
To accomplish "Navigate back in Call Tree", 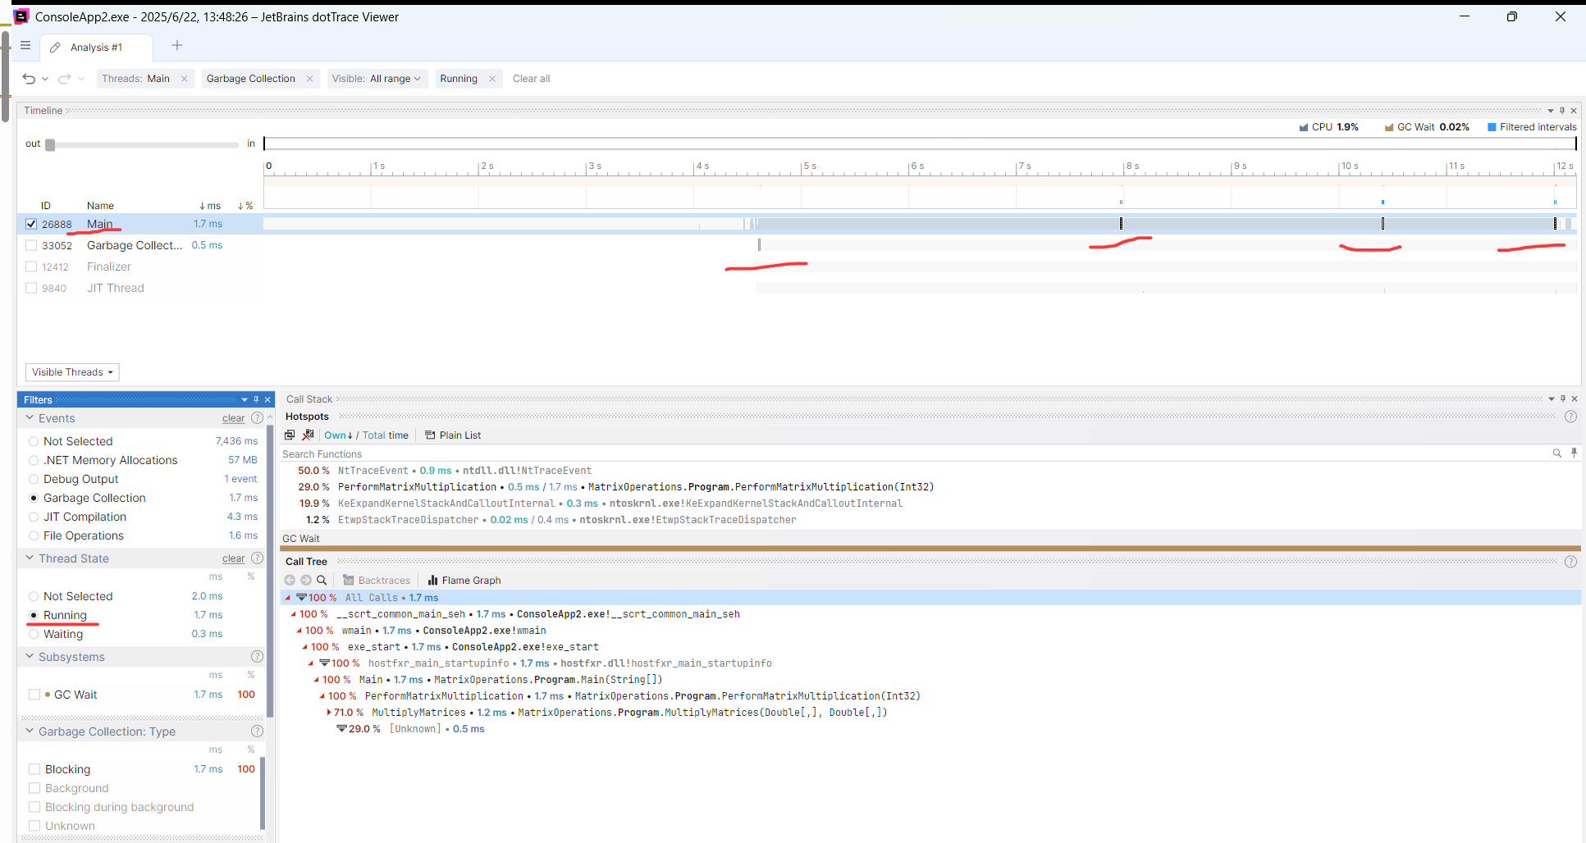I will (x=290, y=580).
